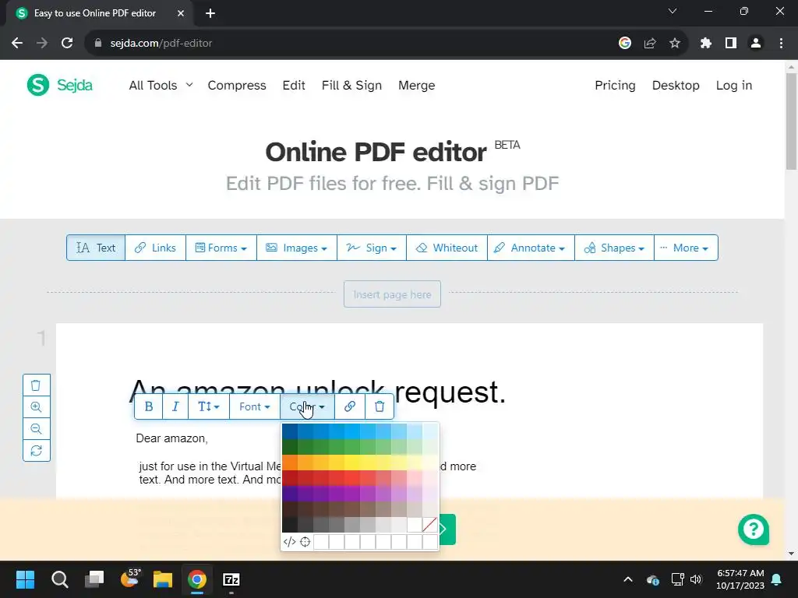Pick the dark brown color swatch

click(290, 509)
